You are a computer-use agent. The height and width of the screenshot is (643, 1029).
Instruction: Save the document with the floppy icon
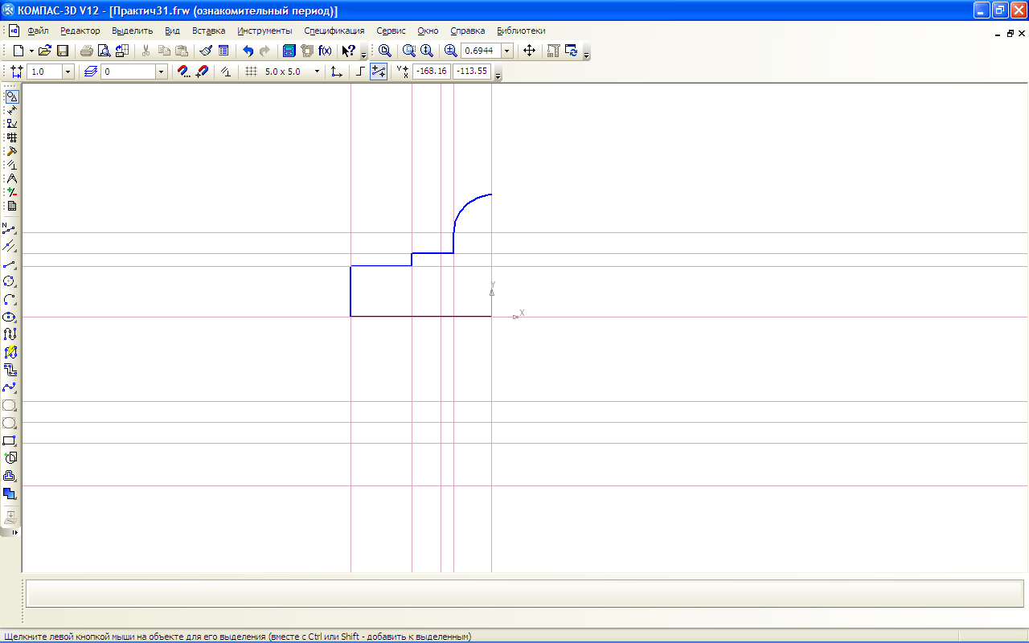pos(62,51)
